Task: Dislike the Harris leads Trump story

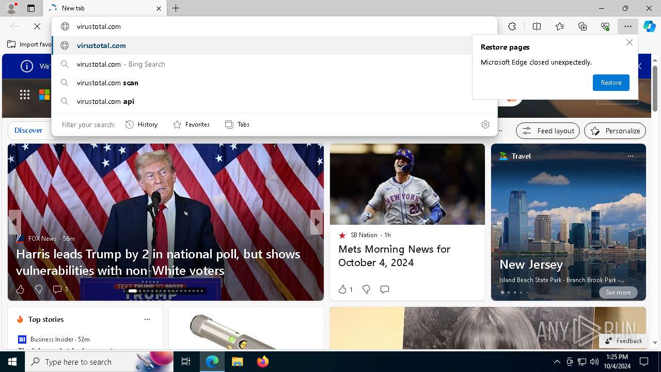Action: [38, 289]
